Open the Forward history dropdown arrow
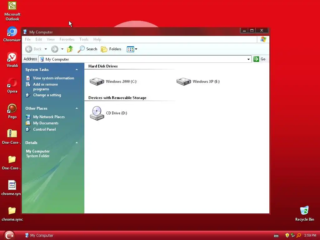Viewport: 320px width, 240px height. pos(62,49)
